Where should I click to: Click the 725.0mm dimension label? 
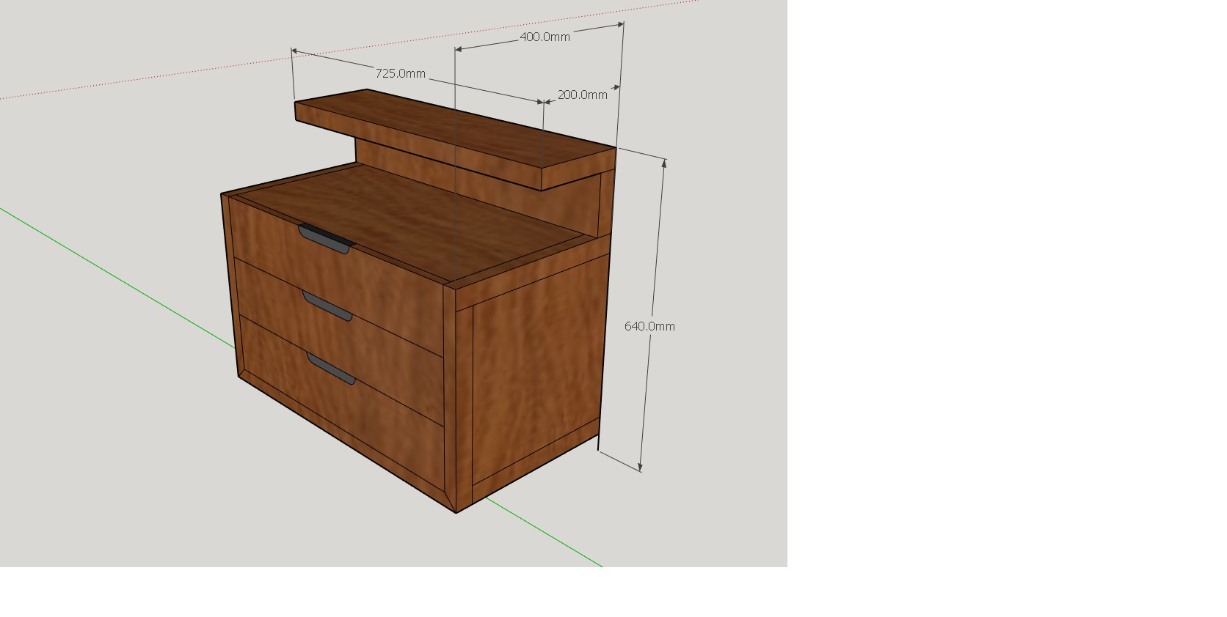[400, 73]
